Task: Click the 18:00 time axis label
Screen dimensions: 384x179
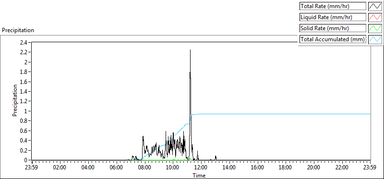Action: click(x=286, y=168)
